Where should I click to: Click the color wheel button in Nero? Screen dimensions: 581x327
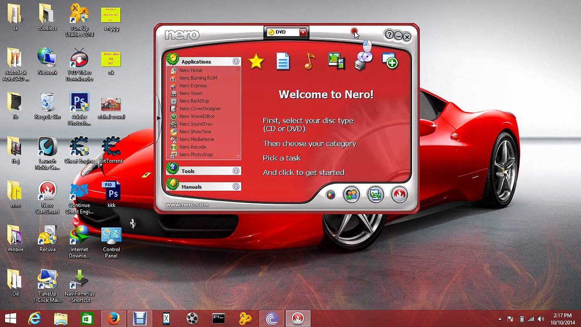pos(330,195)
